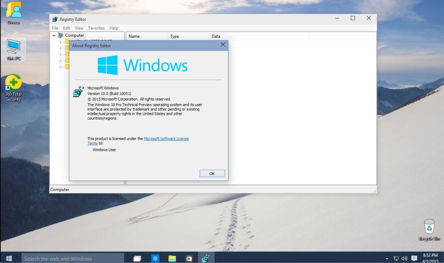Click the Data column header
444x263 pixels.
coord(259,36)
